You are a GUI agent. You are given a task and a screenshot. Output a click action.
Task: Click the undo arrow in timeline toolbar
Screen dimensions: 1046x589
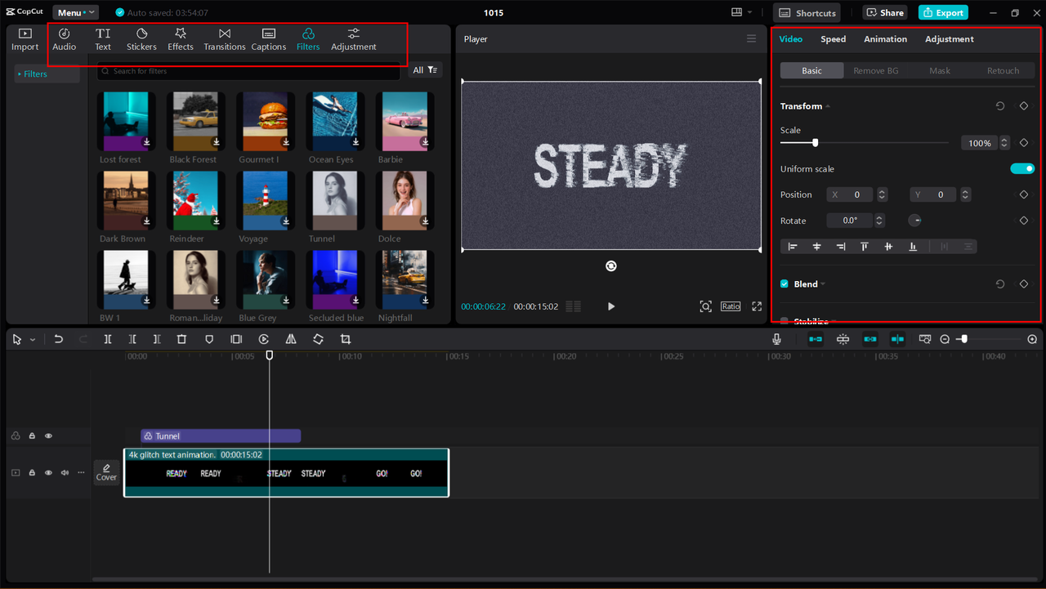(58, 339)
